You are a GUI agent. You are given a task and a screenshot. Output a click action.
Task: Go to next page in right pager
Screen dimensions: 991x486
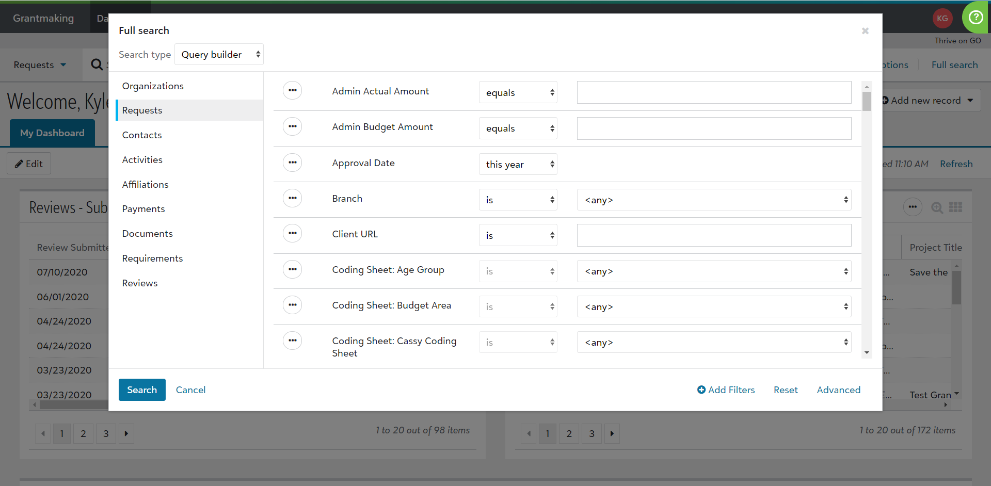tap(612, 433)
